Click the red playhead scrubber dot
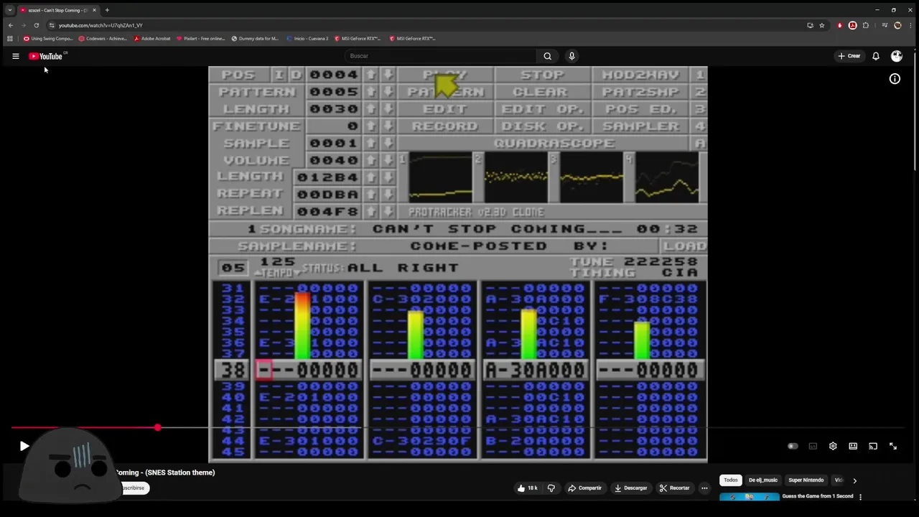Viewport: 919px width, 517px height. pos(157,428)
